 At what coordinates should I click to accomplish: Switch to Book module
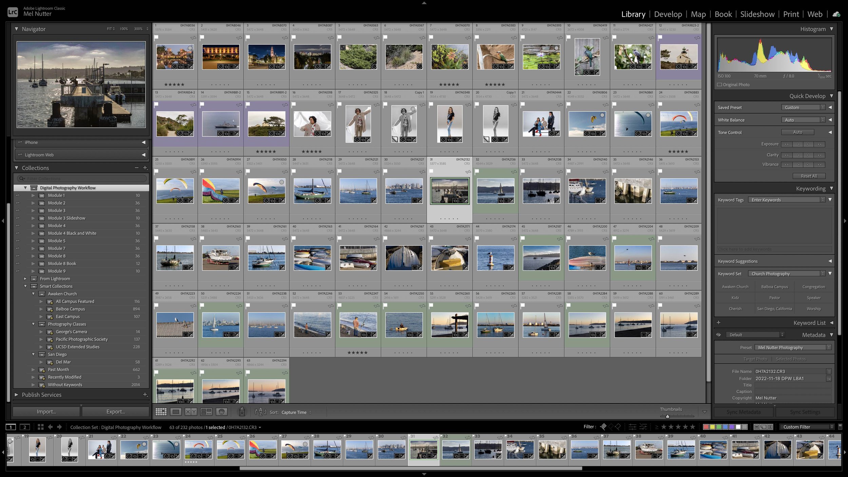pos(723,14)
